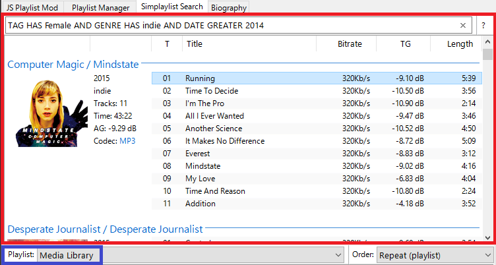Click the -9.10 dB track gain value
Image resolution: width=496 pixels, height=265 pixels.
coord(410,78)
